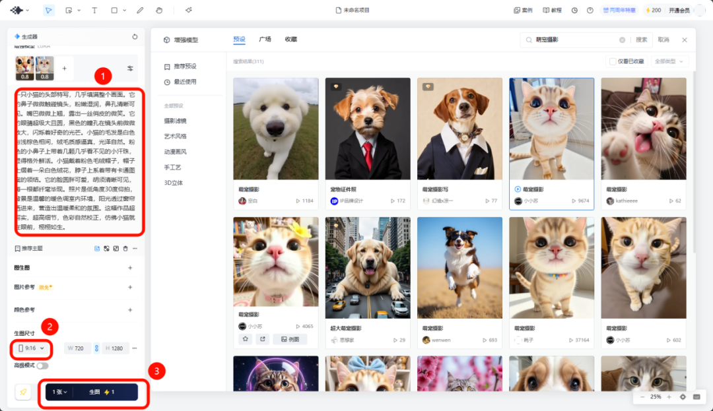Open 推荐主题 recommended themes
The image size is (713, 411).
tap(28, 249)
